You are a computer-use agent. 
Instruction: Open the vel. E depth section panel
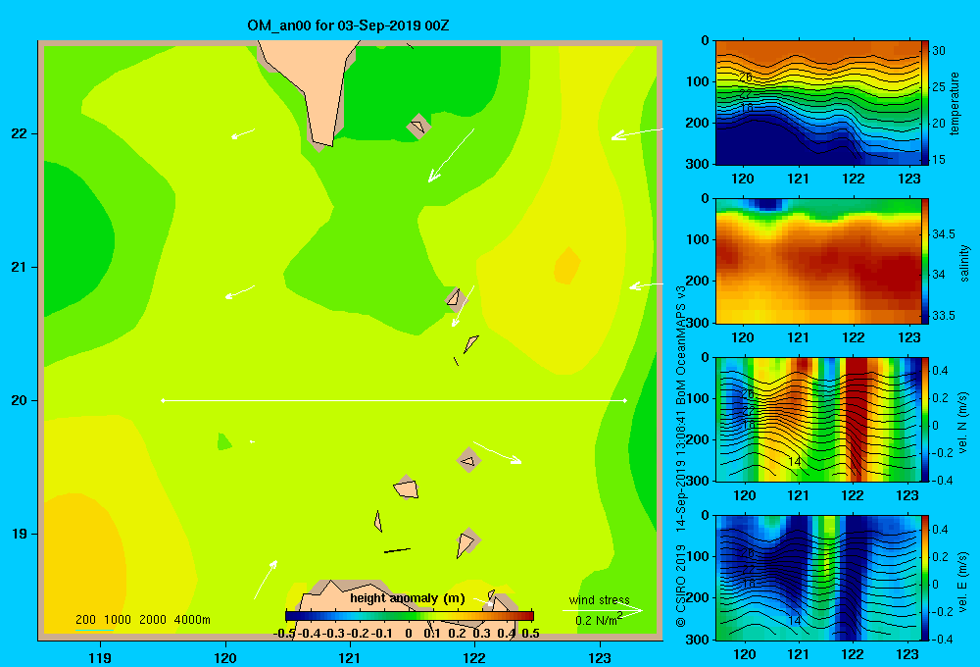pos(818,578)
